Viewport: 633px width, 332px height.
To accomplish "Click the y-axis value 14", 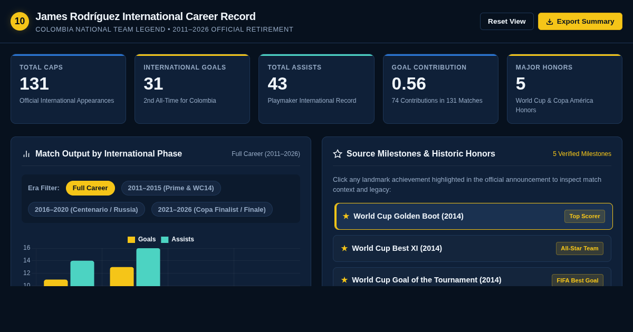I will tap(27, 260).
